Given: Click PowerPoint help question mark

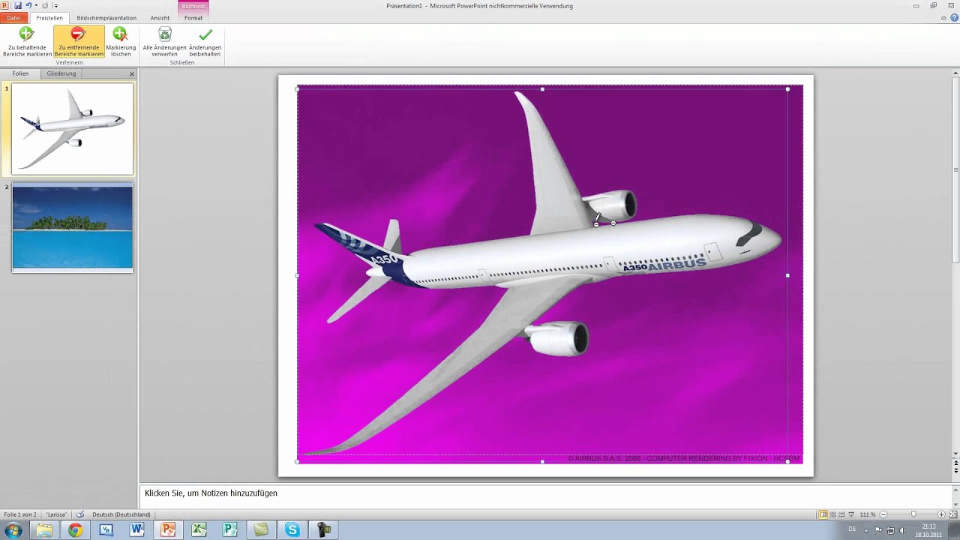Looking at the screenshot, I should (x=954, y=18).
